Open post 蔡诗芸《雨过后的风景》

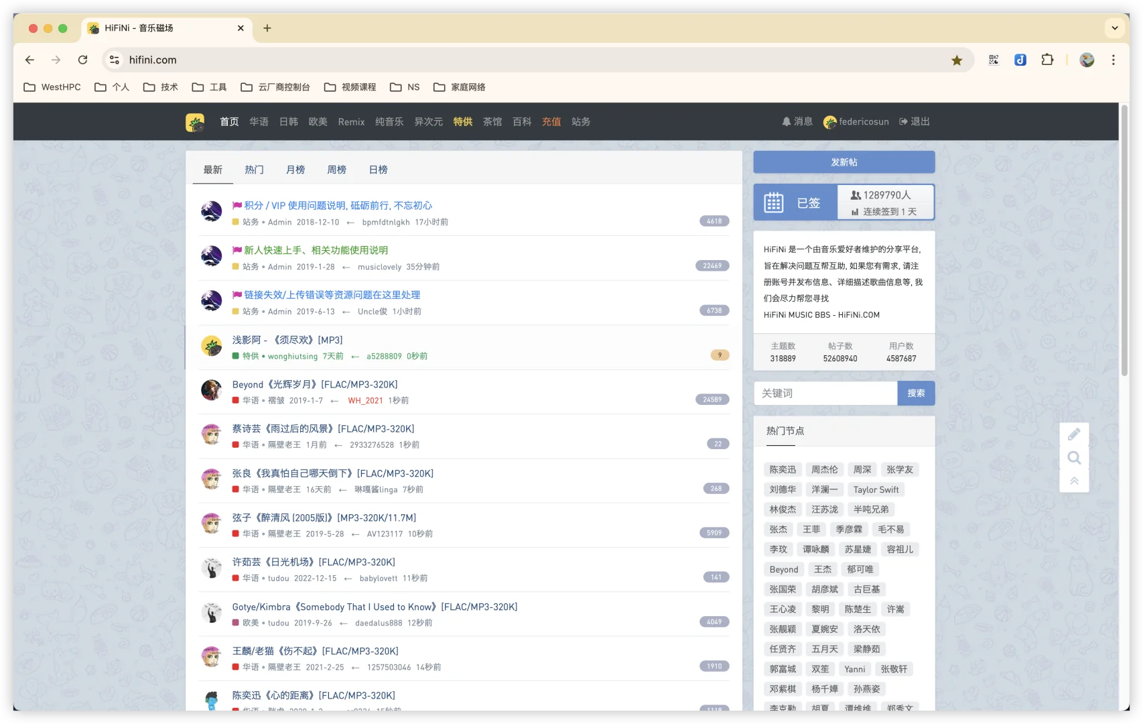tap(323, 429)
